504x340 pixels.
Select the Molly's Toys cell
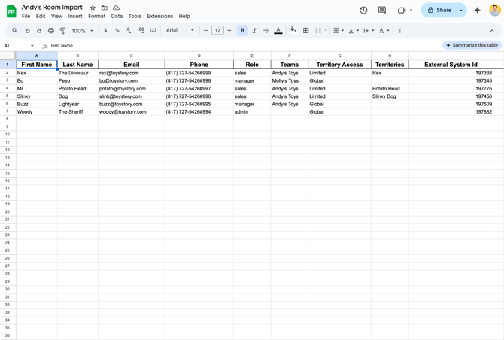click(290, 80)
